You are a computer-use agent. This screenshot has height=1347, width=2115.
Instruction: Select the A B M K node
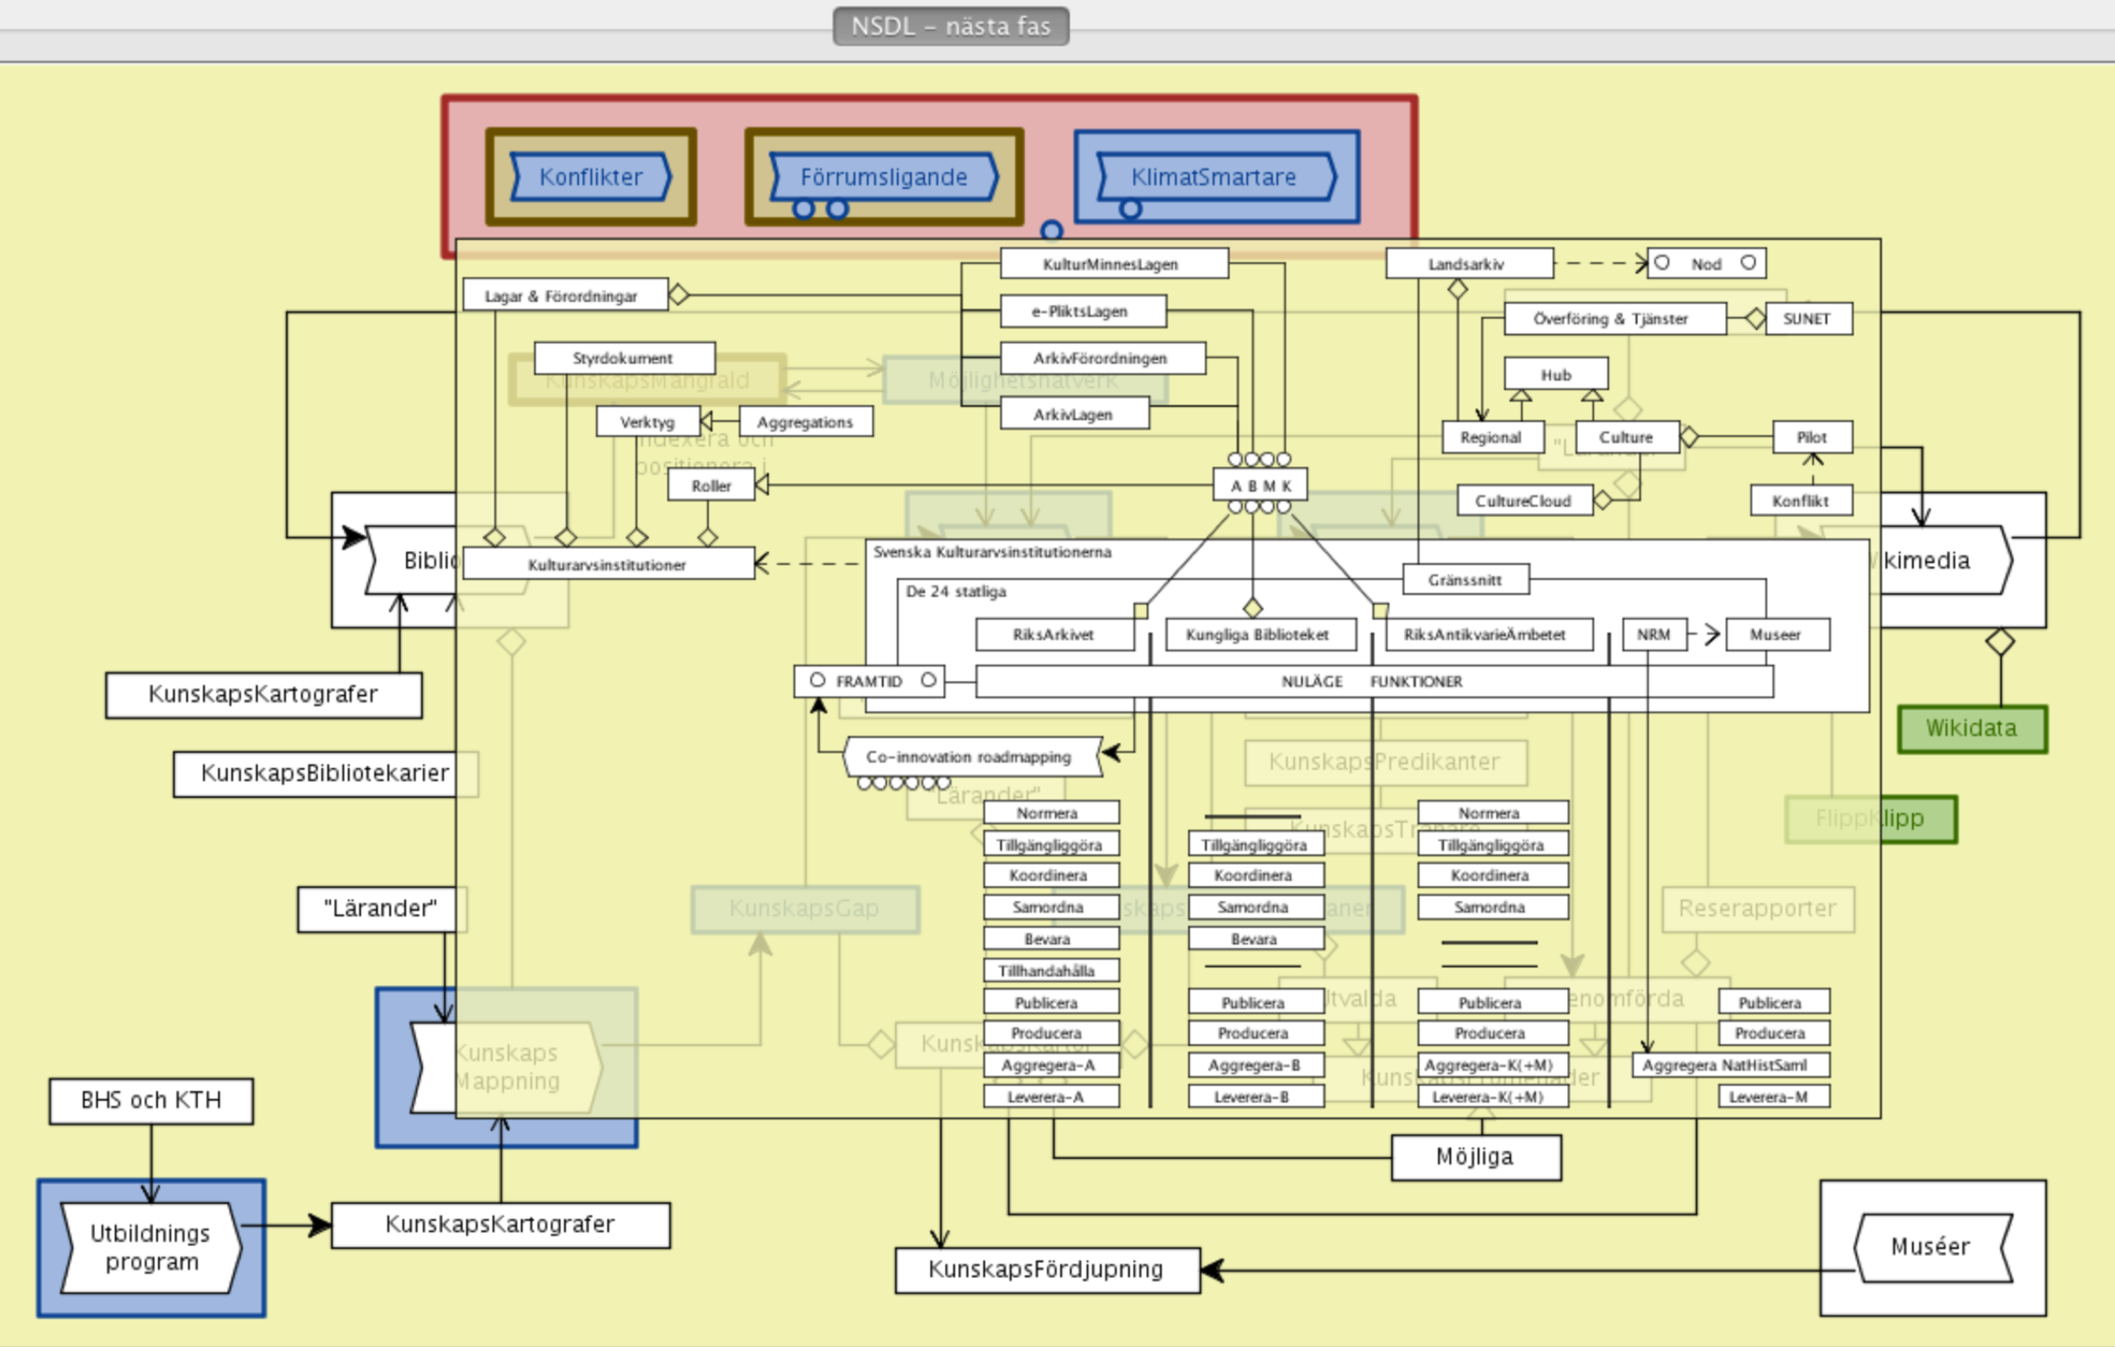(1260, 485)
